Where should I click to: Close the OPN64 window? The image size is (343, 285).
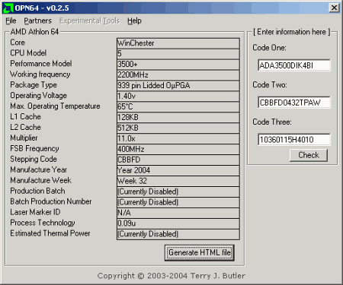point(334,8)
